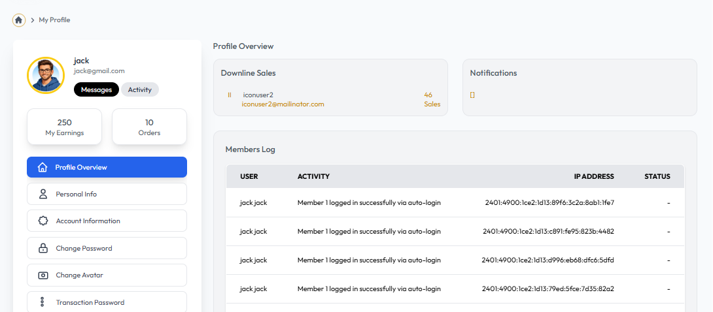This screenshot has width=713, height=312.
Task: Click the house icon in Profile Overview
Action: [x=43, y=167]
